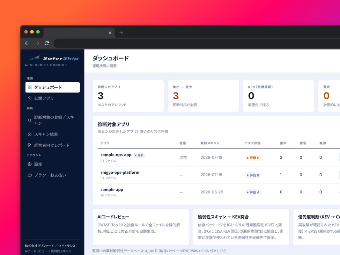
Task: Click the browser address bar
Action: [x=197, y=43]
